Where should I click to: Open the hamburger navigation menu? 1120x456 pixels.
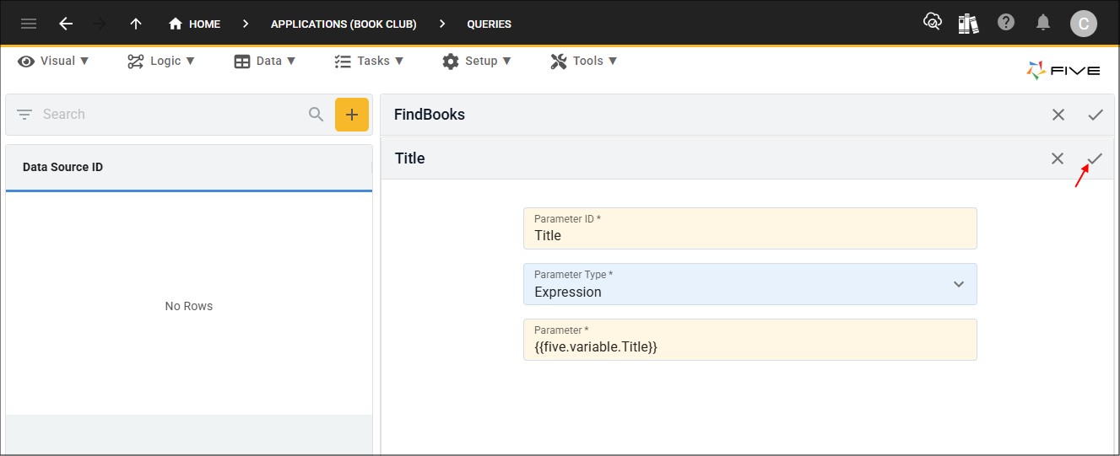(x=29, y=24)
